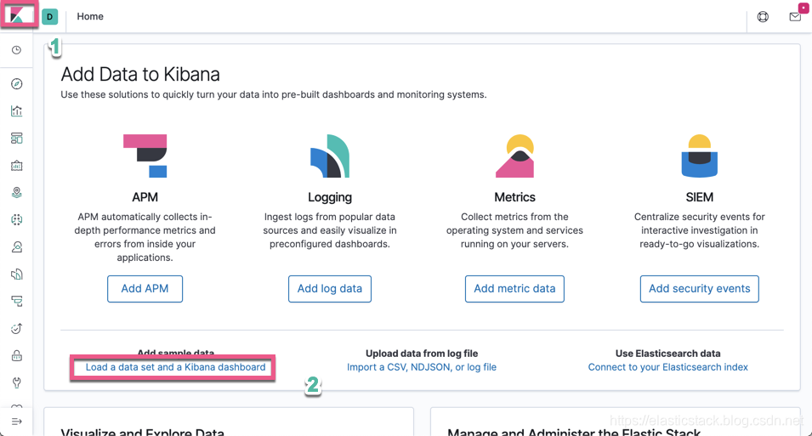
Task: Open Load a data set and a Kibana dashboard
Action: (175, 367)
